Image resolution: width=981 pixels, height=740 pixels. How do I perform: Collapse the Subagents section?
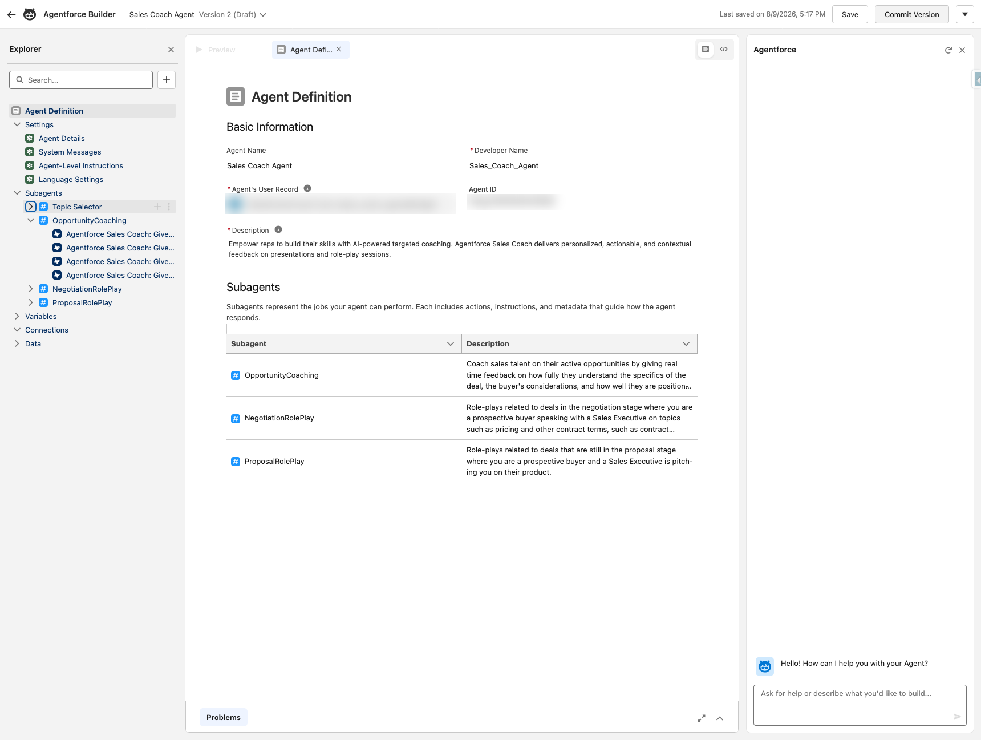17,193
